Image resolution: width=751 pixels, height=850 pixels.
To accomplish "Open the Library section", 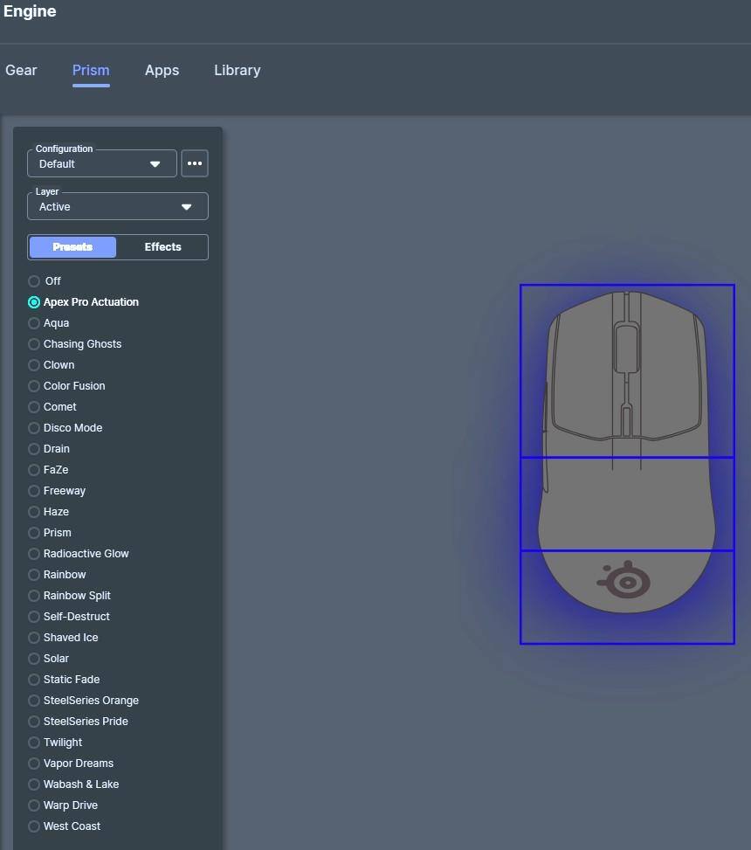I will (x=237, y=71).
